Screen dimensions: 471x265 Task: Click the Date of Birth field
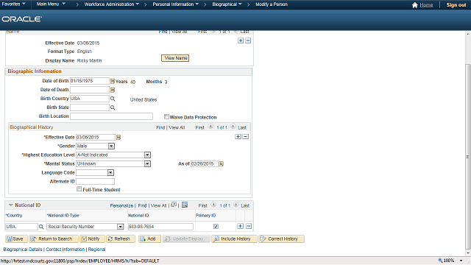[90, 81]
